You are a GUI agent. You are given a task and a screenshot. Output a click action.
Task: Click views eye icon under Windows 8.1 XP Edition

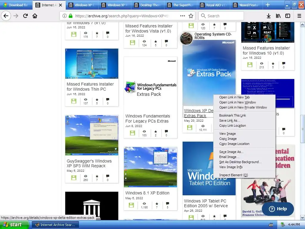tap(144, 203)
